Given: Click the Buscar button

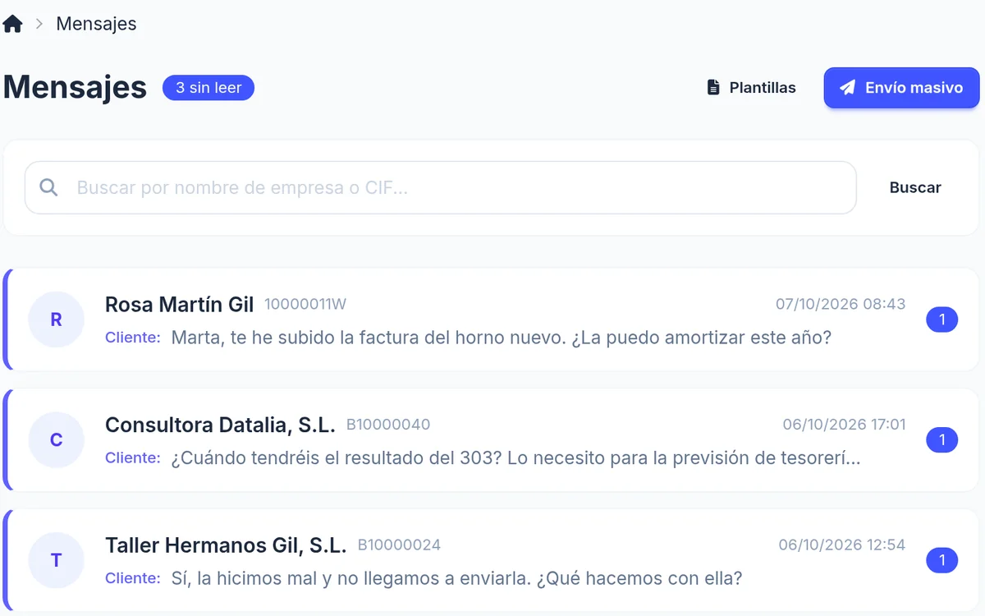Looking at the screenshot, I should (915, 187).
